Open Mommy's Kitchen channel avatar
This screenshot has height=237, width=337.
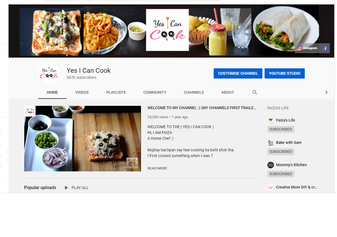(271, 165)
